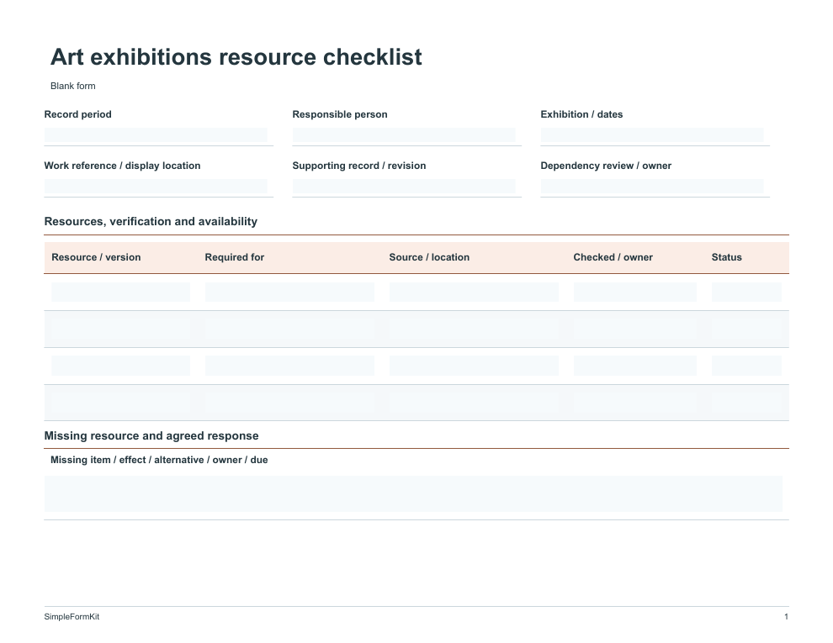Click the 'Work reference / display location' label
This screenshot has height=643, width=833.
[122, 166]
